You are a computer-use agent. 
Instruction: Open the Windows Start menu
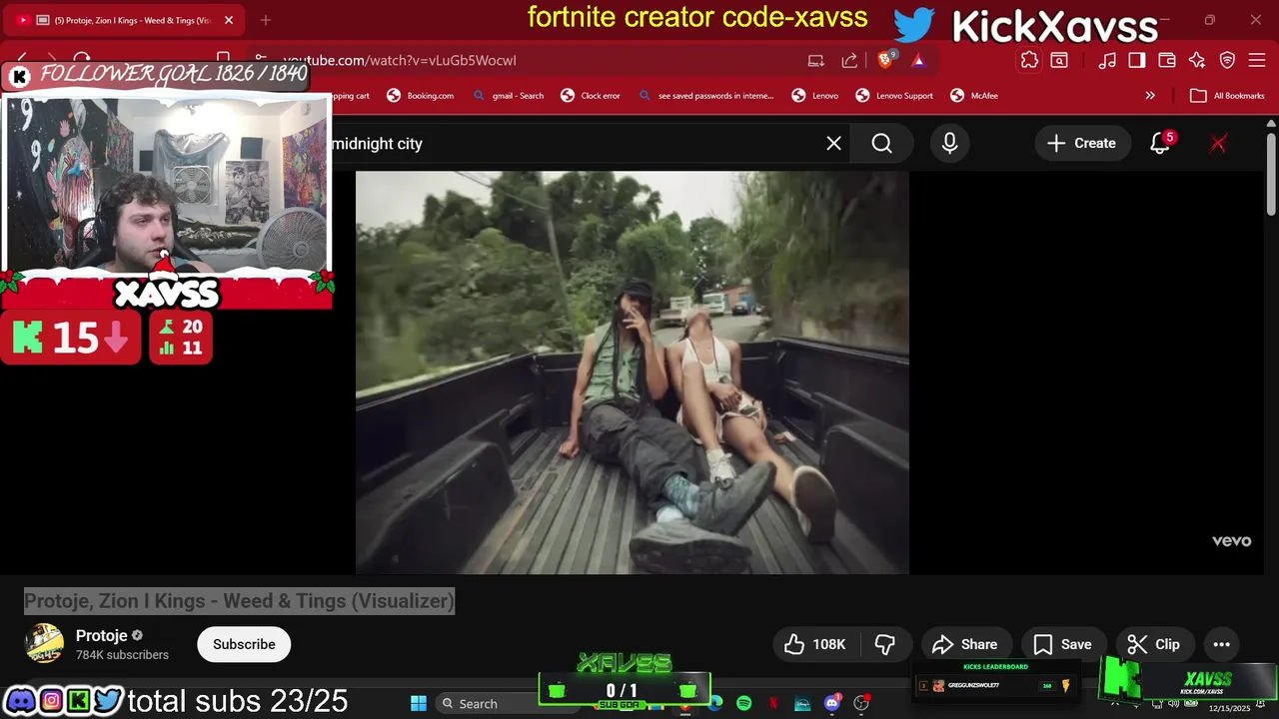coord(419,703)
